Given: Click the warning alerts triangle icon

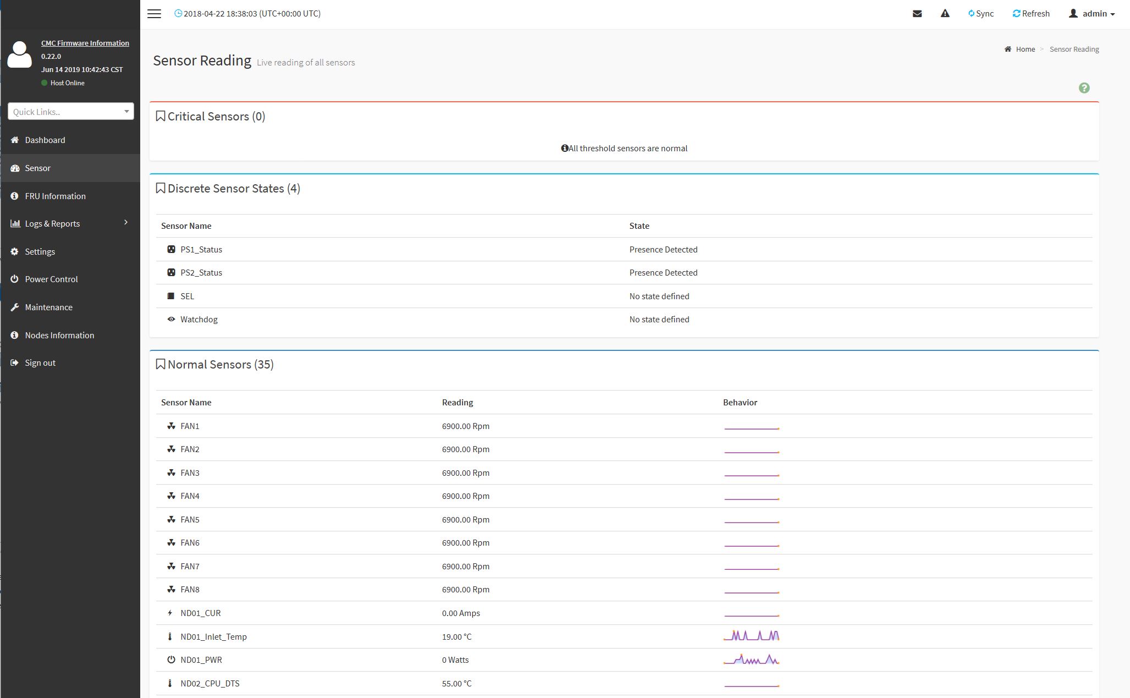Looking at the screenshot, I should tap(945, 14).
